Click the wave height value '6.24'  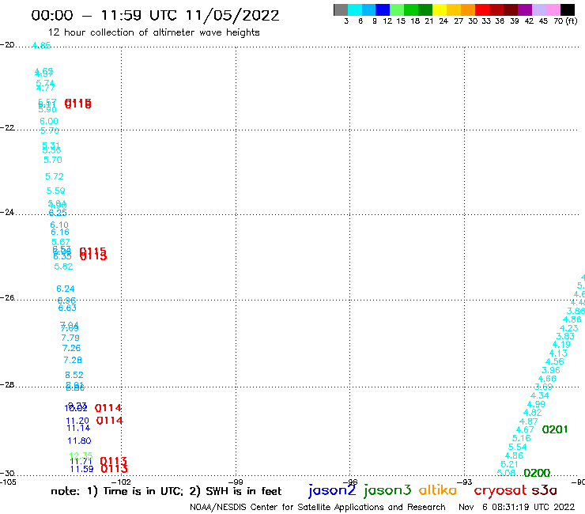(66, 289)
